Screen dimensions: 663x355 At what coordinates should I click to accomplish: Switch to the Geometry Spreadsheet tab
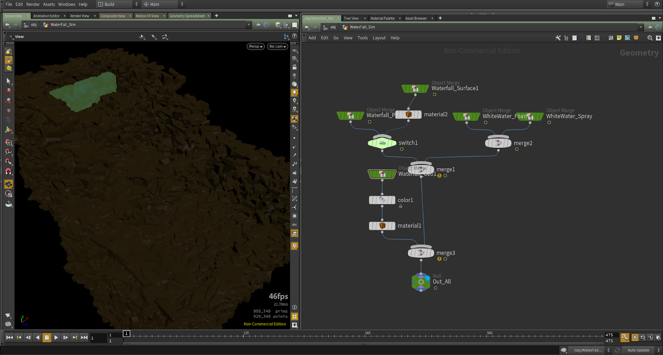coord(187,16)
